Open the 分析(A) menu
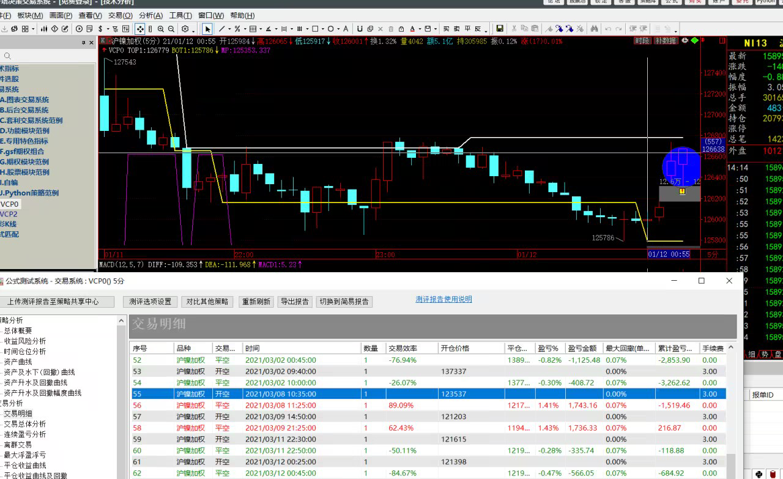The width and height of the screenshot is (783, 479). pyautogui.click(x=150, y=15)
